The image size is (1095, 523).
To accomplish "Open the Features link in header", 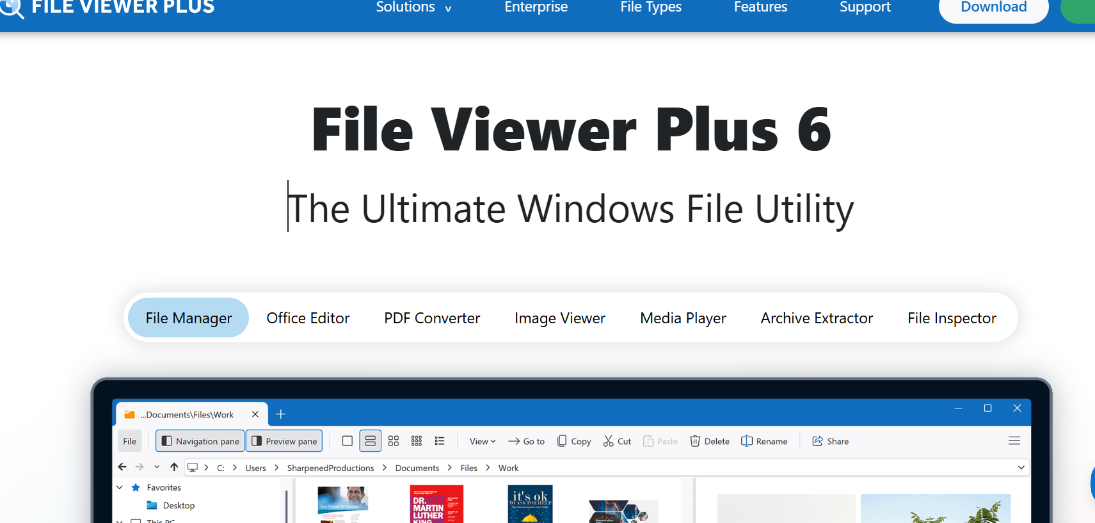I will coord(760,7).
